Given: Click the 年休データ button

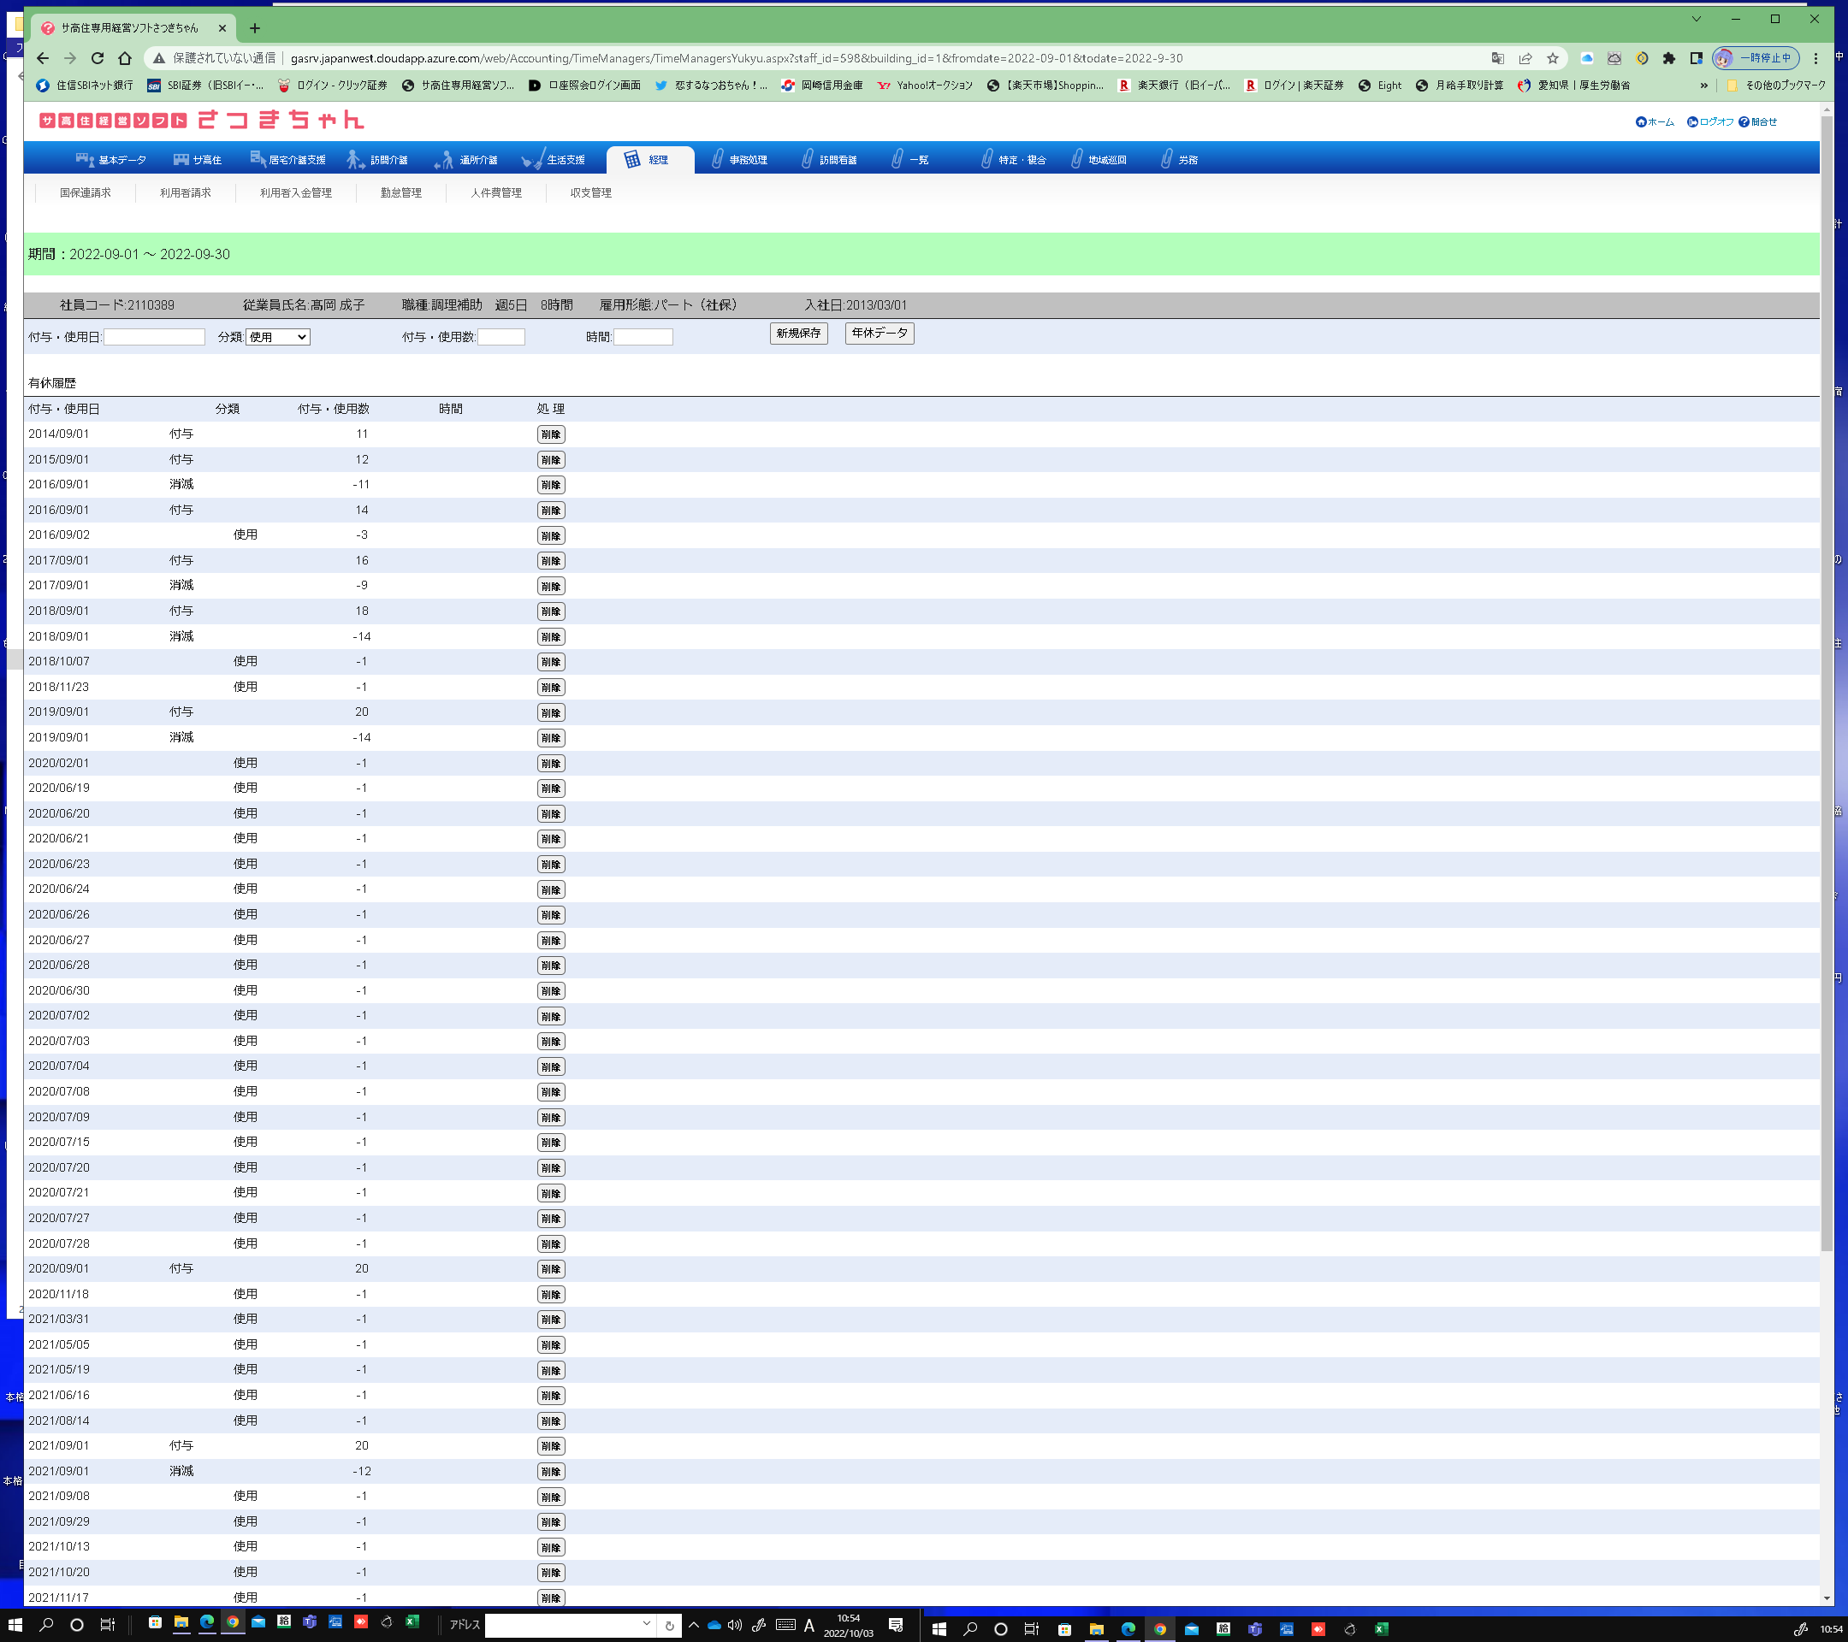Looking at the screenshot, I should point(879,334).
